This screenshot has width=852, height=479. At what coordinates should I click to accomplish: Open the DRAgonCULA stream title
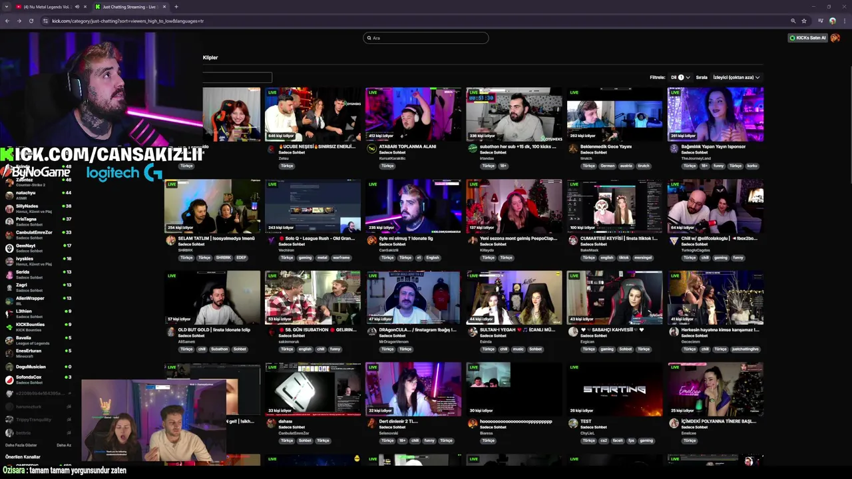coord(417,330)
